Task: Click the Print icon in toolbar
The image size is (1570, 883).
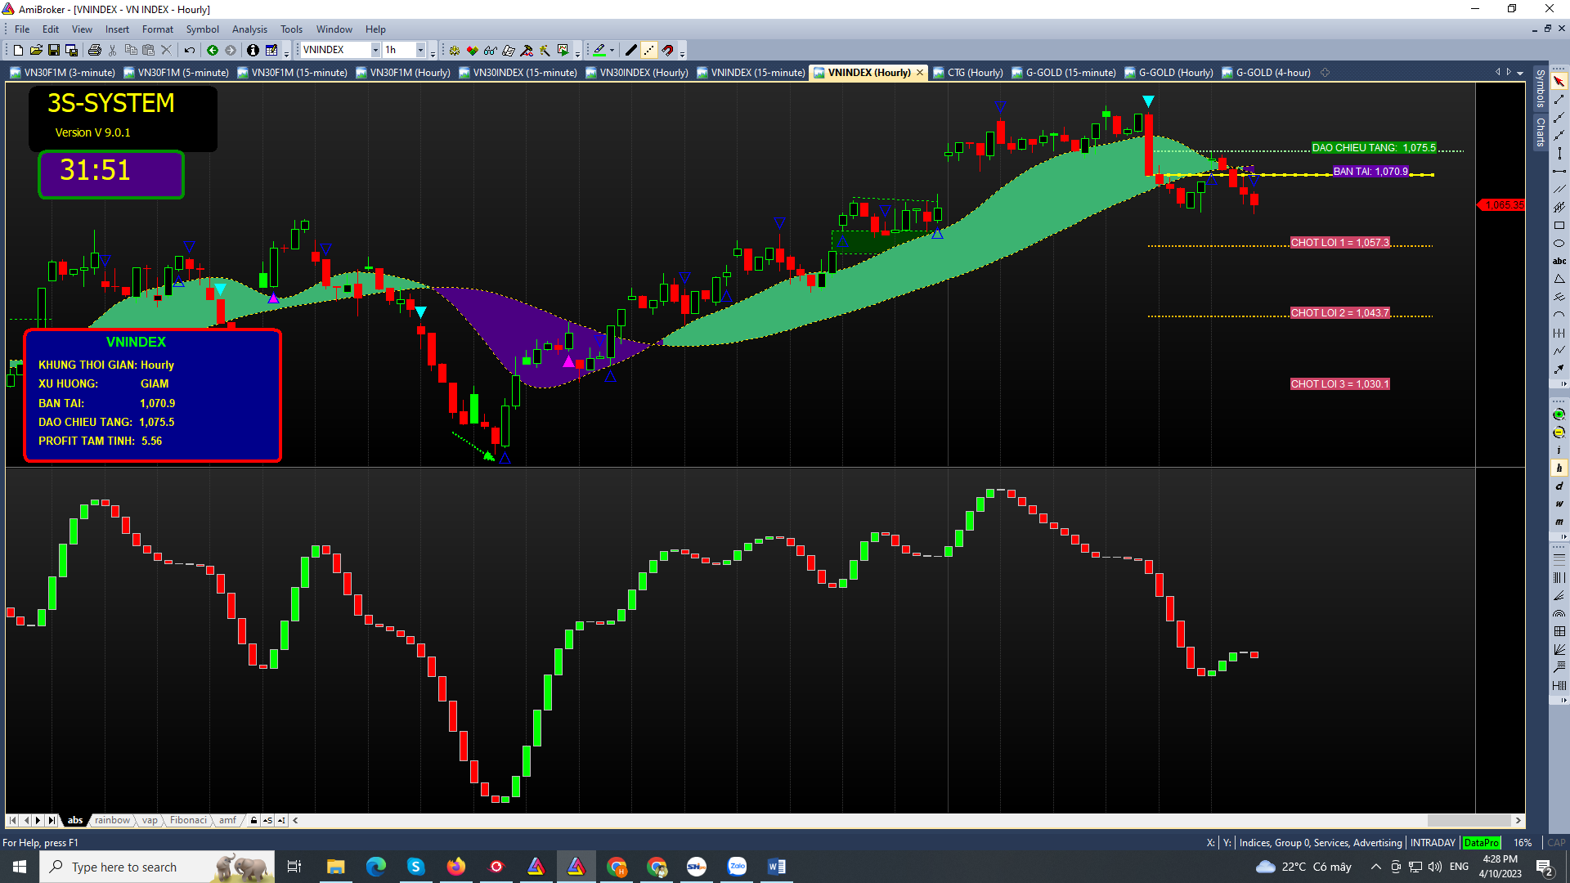Action: 95,50
